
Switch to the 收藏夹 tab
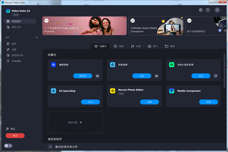[101, 46]
